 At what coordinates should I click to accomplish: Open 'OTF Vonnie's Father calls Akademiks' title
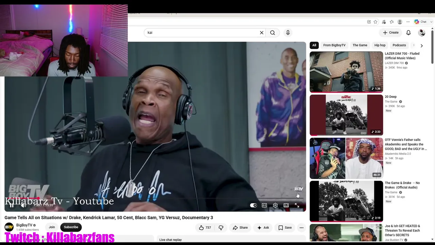click(x=406, y=145)
